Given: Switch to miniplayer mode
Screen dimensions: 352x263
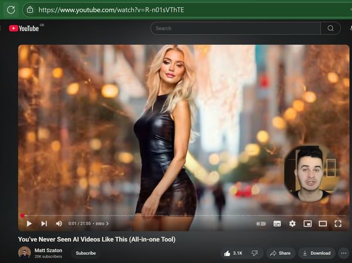Looking at the screenshot, I should pyautogui.click(x=307, y=224).
